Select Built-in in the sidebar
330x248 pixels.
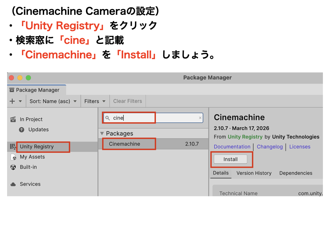[28, 167]
